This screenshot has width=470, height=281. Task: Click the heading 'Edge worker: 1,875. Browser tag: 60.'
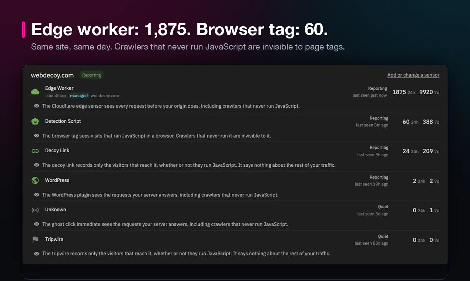coord(179,30)
